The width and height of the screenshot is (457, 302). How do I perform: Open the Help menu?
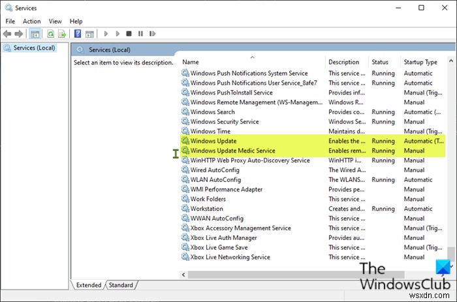pyautogui.click(x=76, y=22)
